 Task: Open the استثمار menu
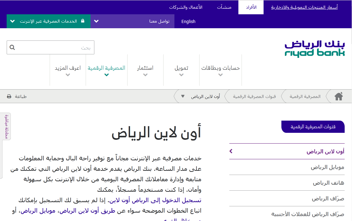coord(145,70)
